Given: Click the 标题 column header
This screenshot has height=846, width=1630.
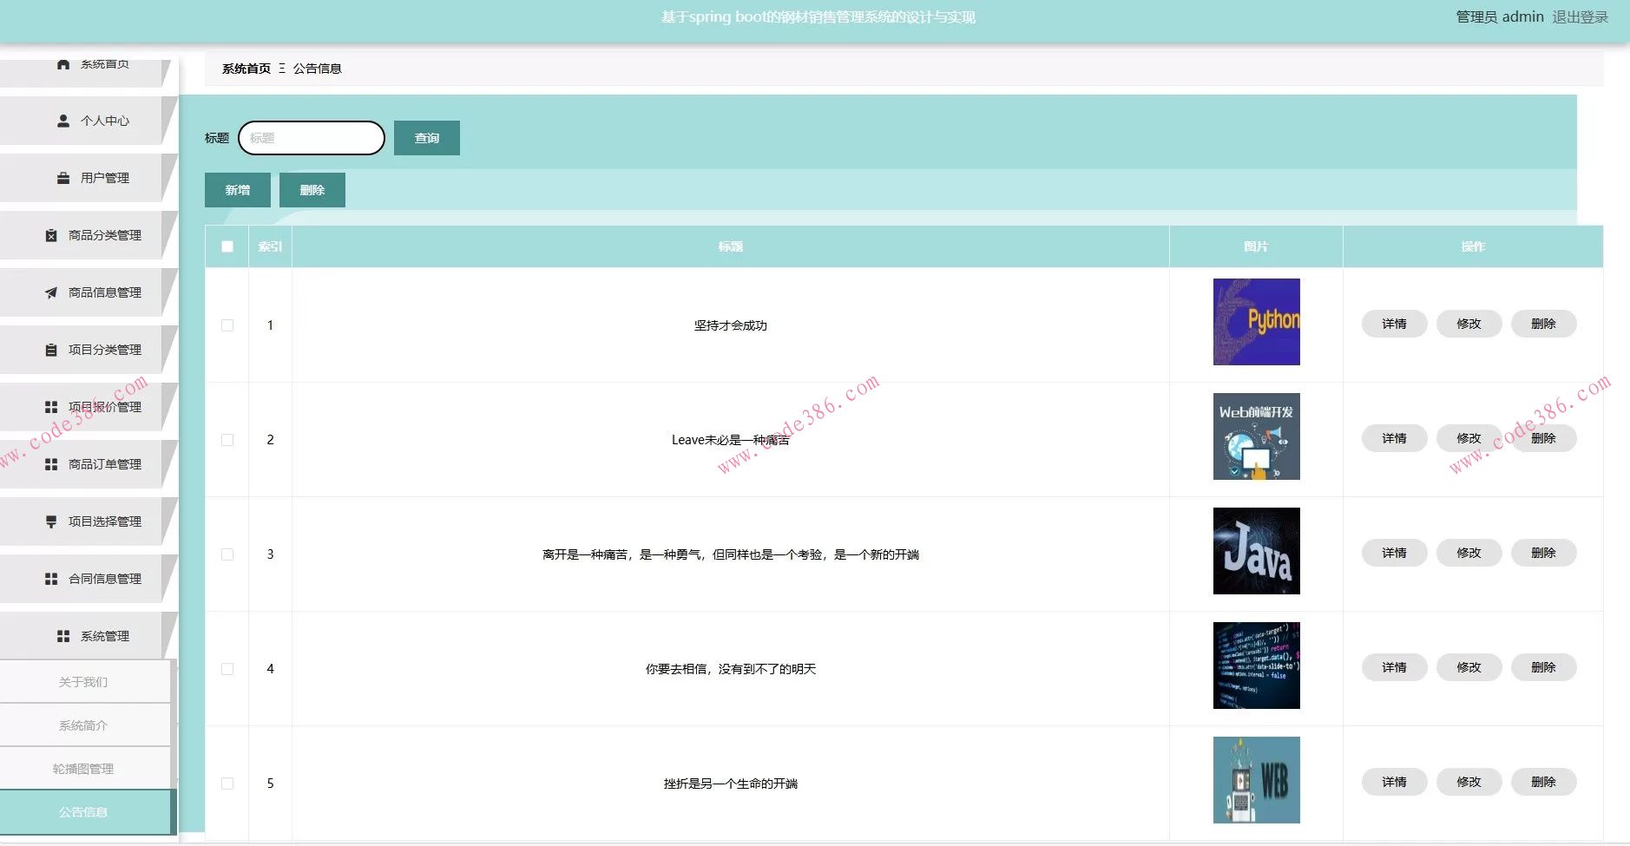Looking at the screenshot, I should point(731,246).
